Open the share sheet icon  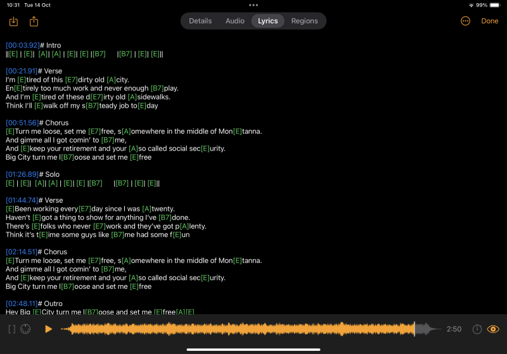coord(34,22)
